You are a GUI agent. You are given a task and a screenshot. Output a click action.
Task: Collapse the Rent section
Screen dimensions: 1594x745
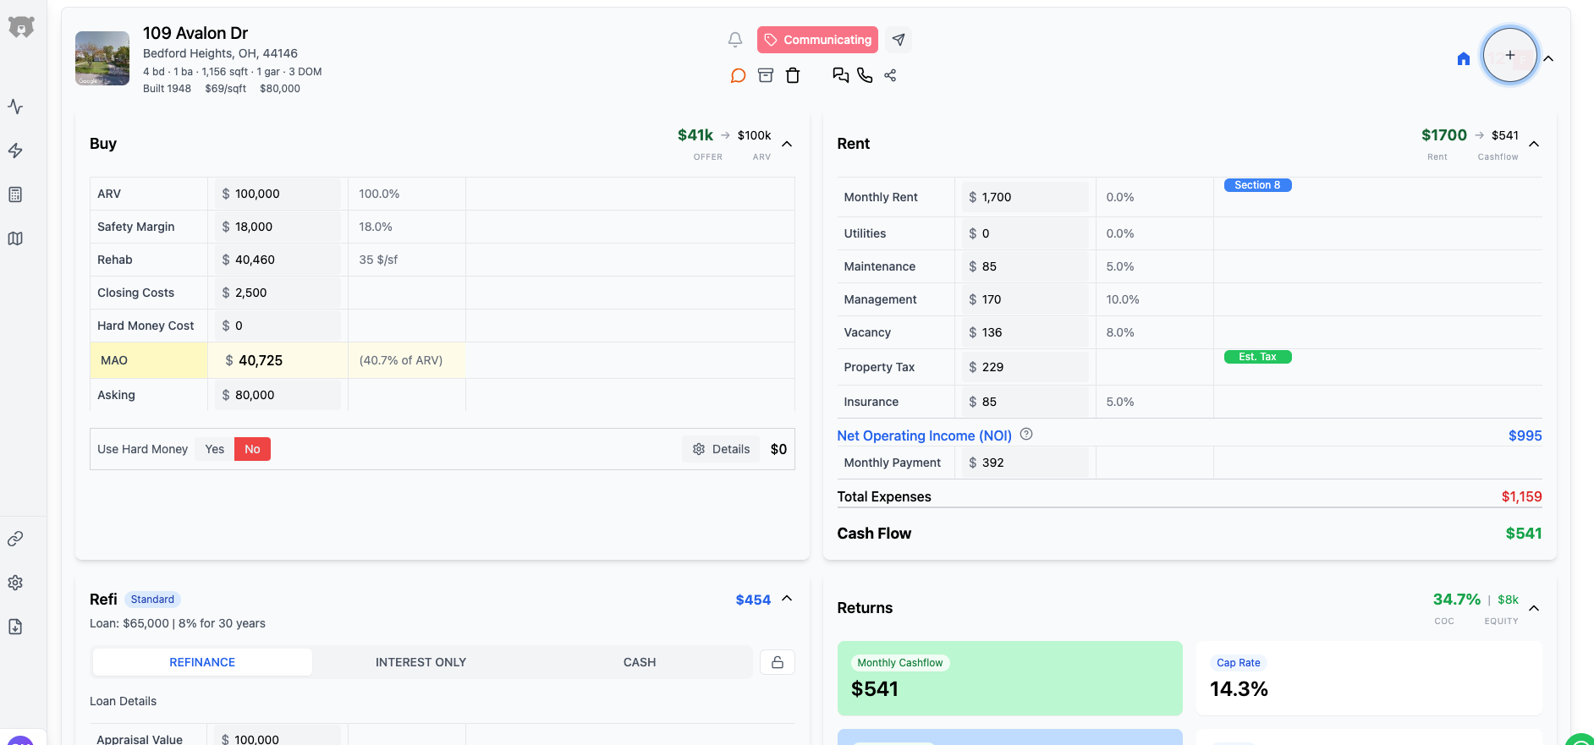[x=1534, y=144]
